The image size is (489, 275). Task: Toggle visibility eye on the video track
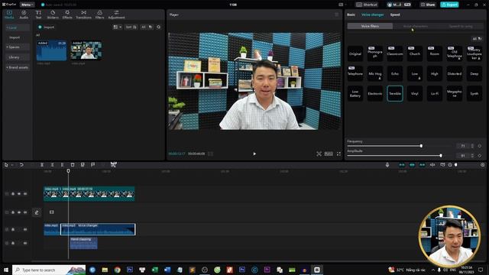coord(19,193)
